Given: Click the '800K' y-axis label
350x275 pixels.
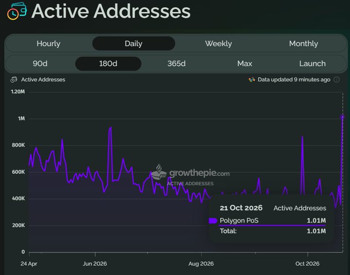Looking at the screenshot, I should click(x=19, y=145).
